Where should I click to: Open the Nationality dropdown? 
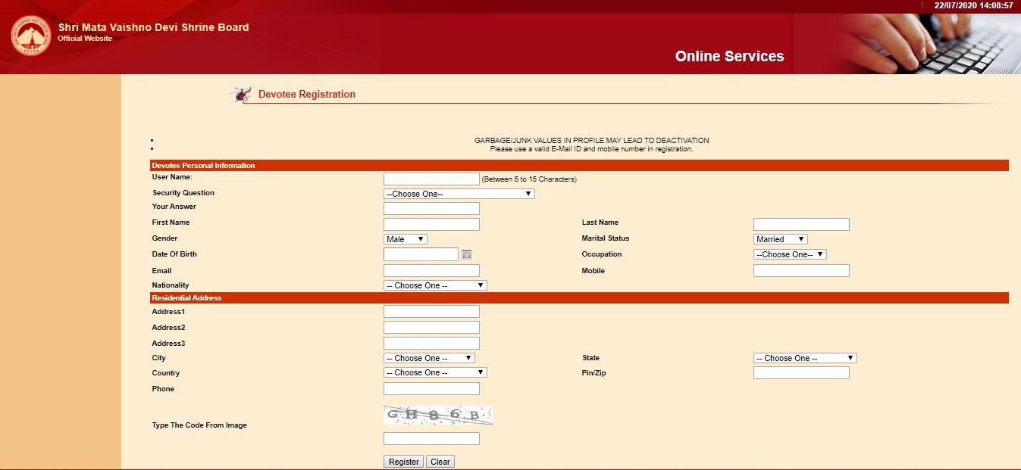point(435,285)
